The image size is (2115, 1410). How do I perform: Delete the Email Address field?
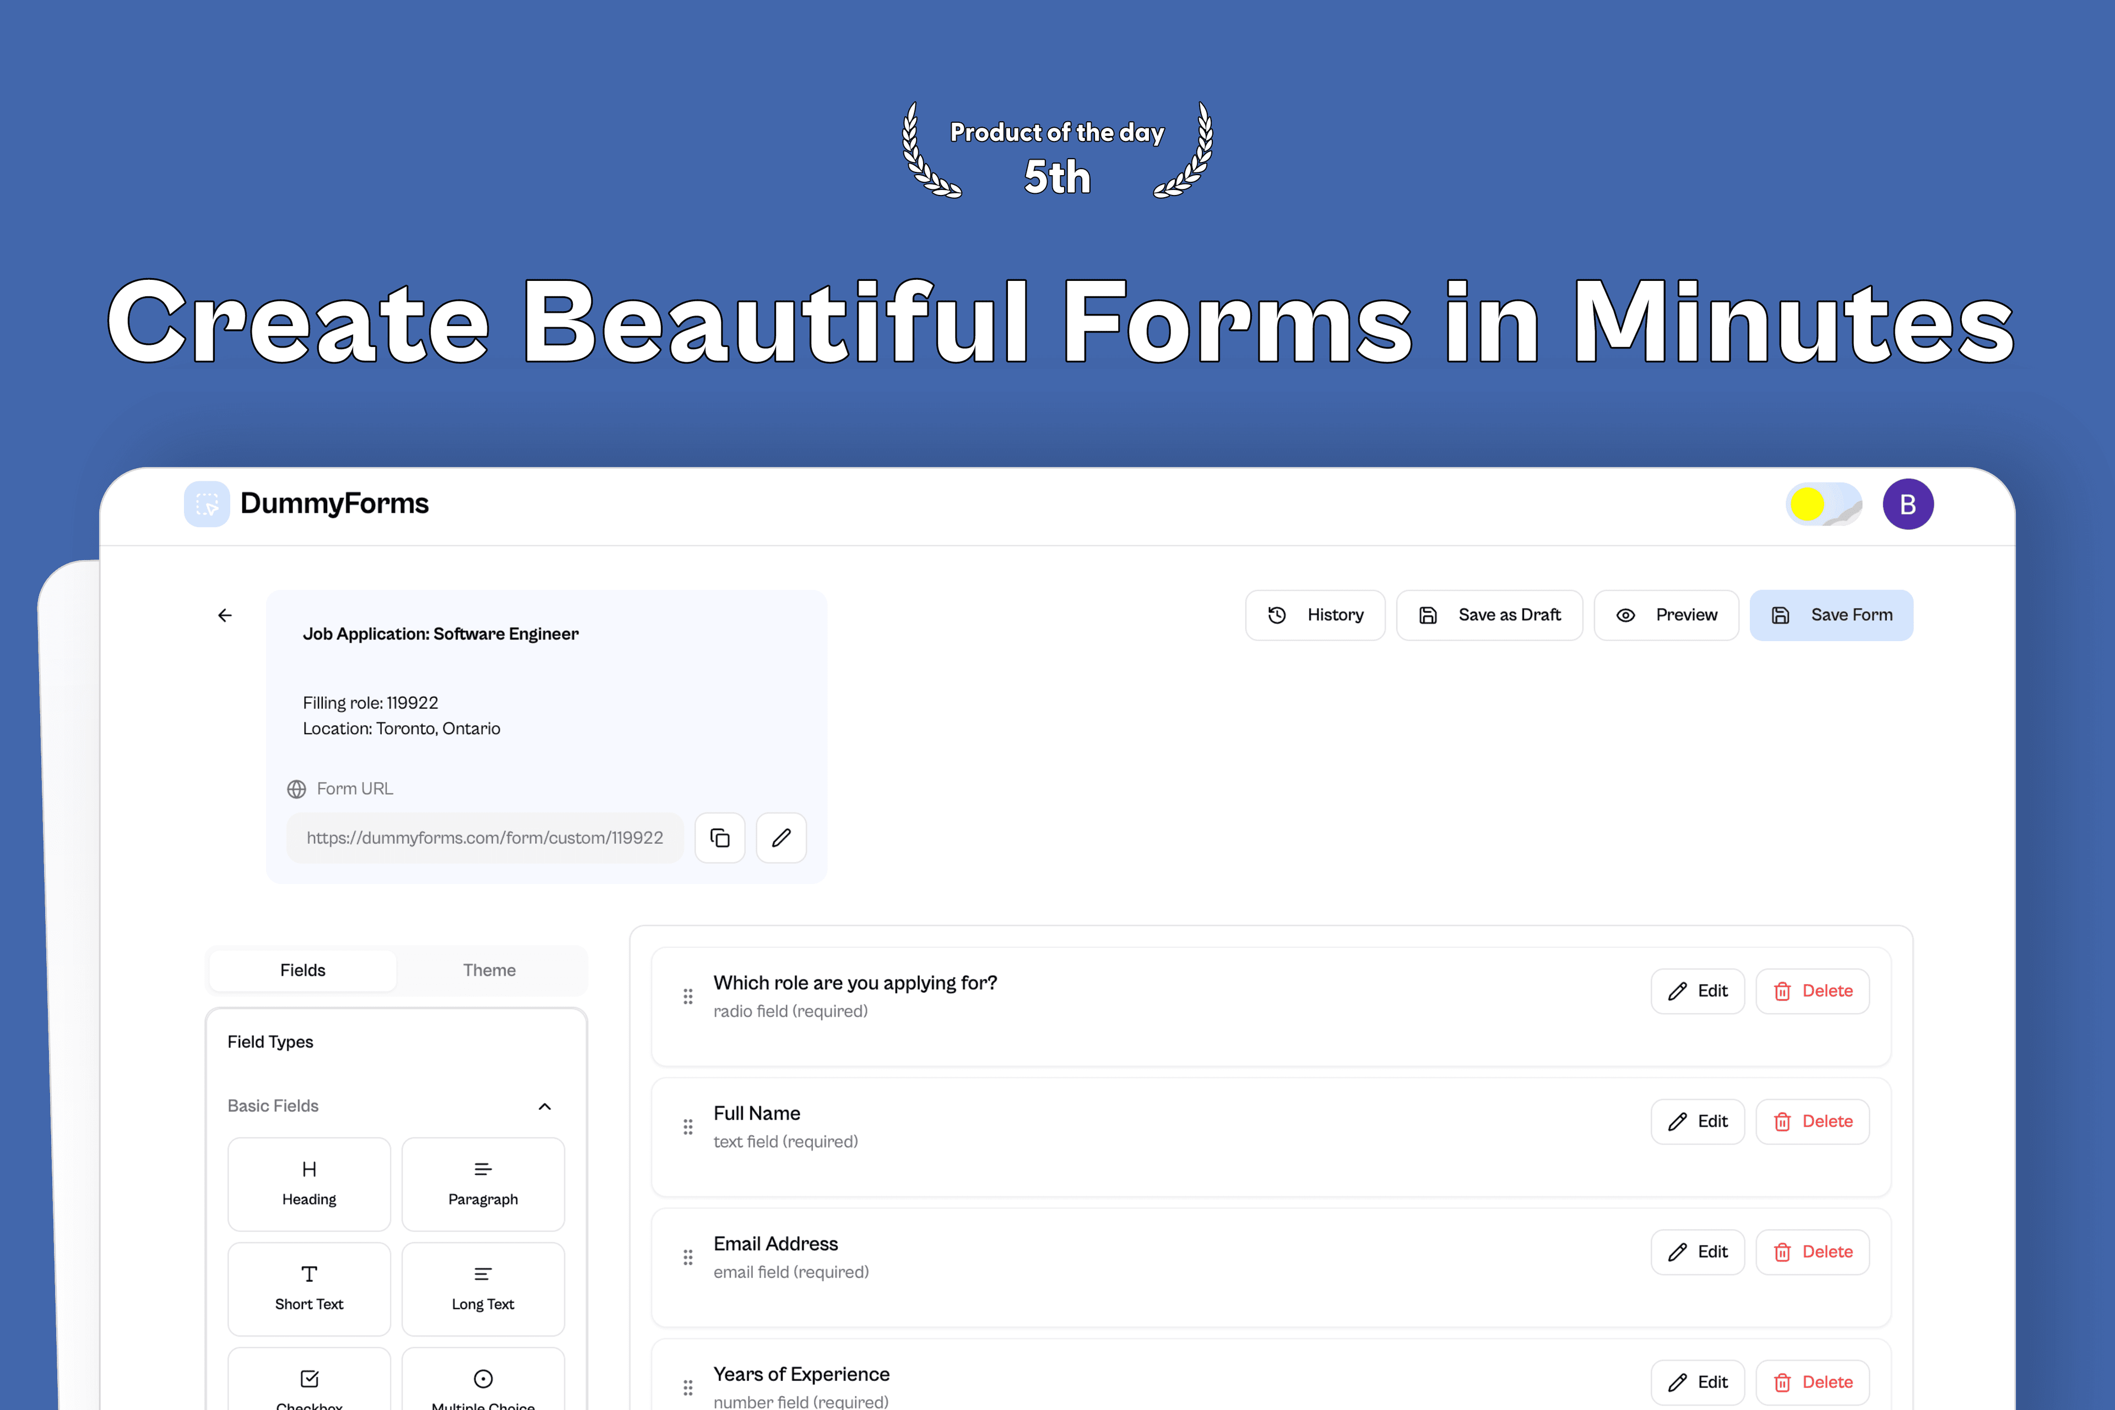pos(1813,1252)
